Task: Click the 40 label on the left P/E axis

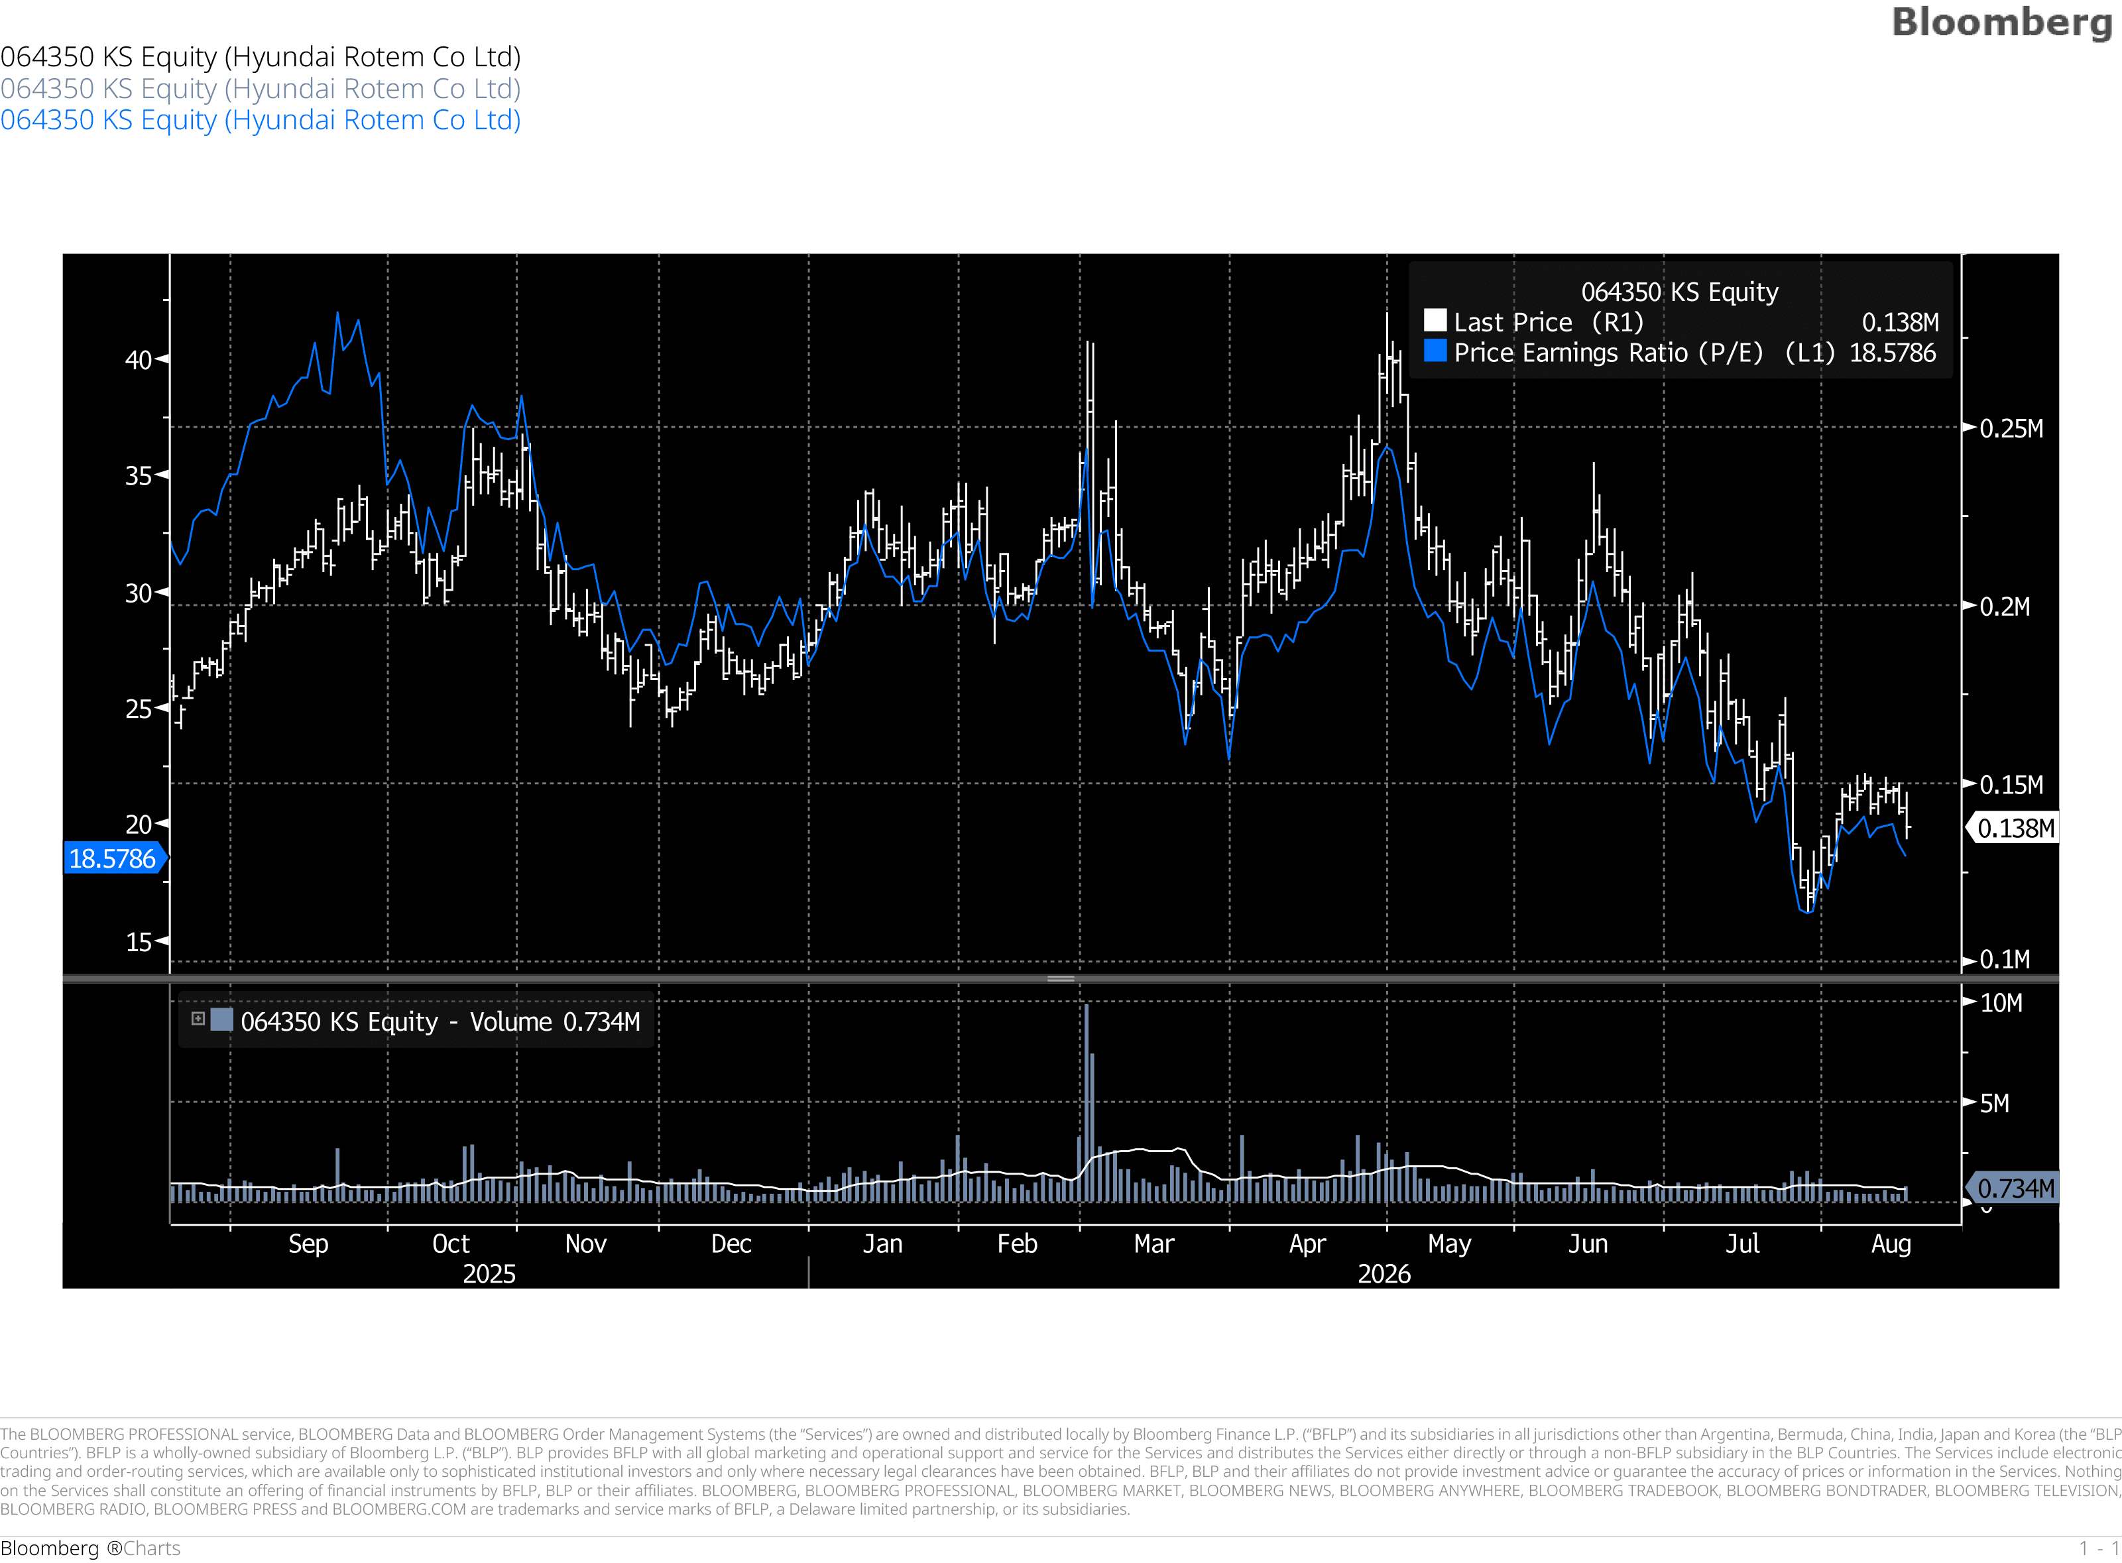Action: (138, 359)
